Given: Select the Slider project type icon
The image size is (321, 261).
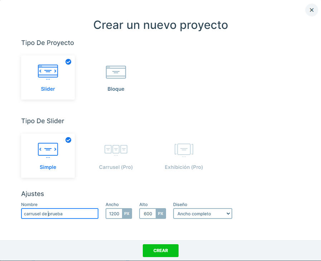Looking at the screenshot, I should point(48,72).
